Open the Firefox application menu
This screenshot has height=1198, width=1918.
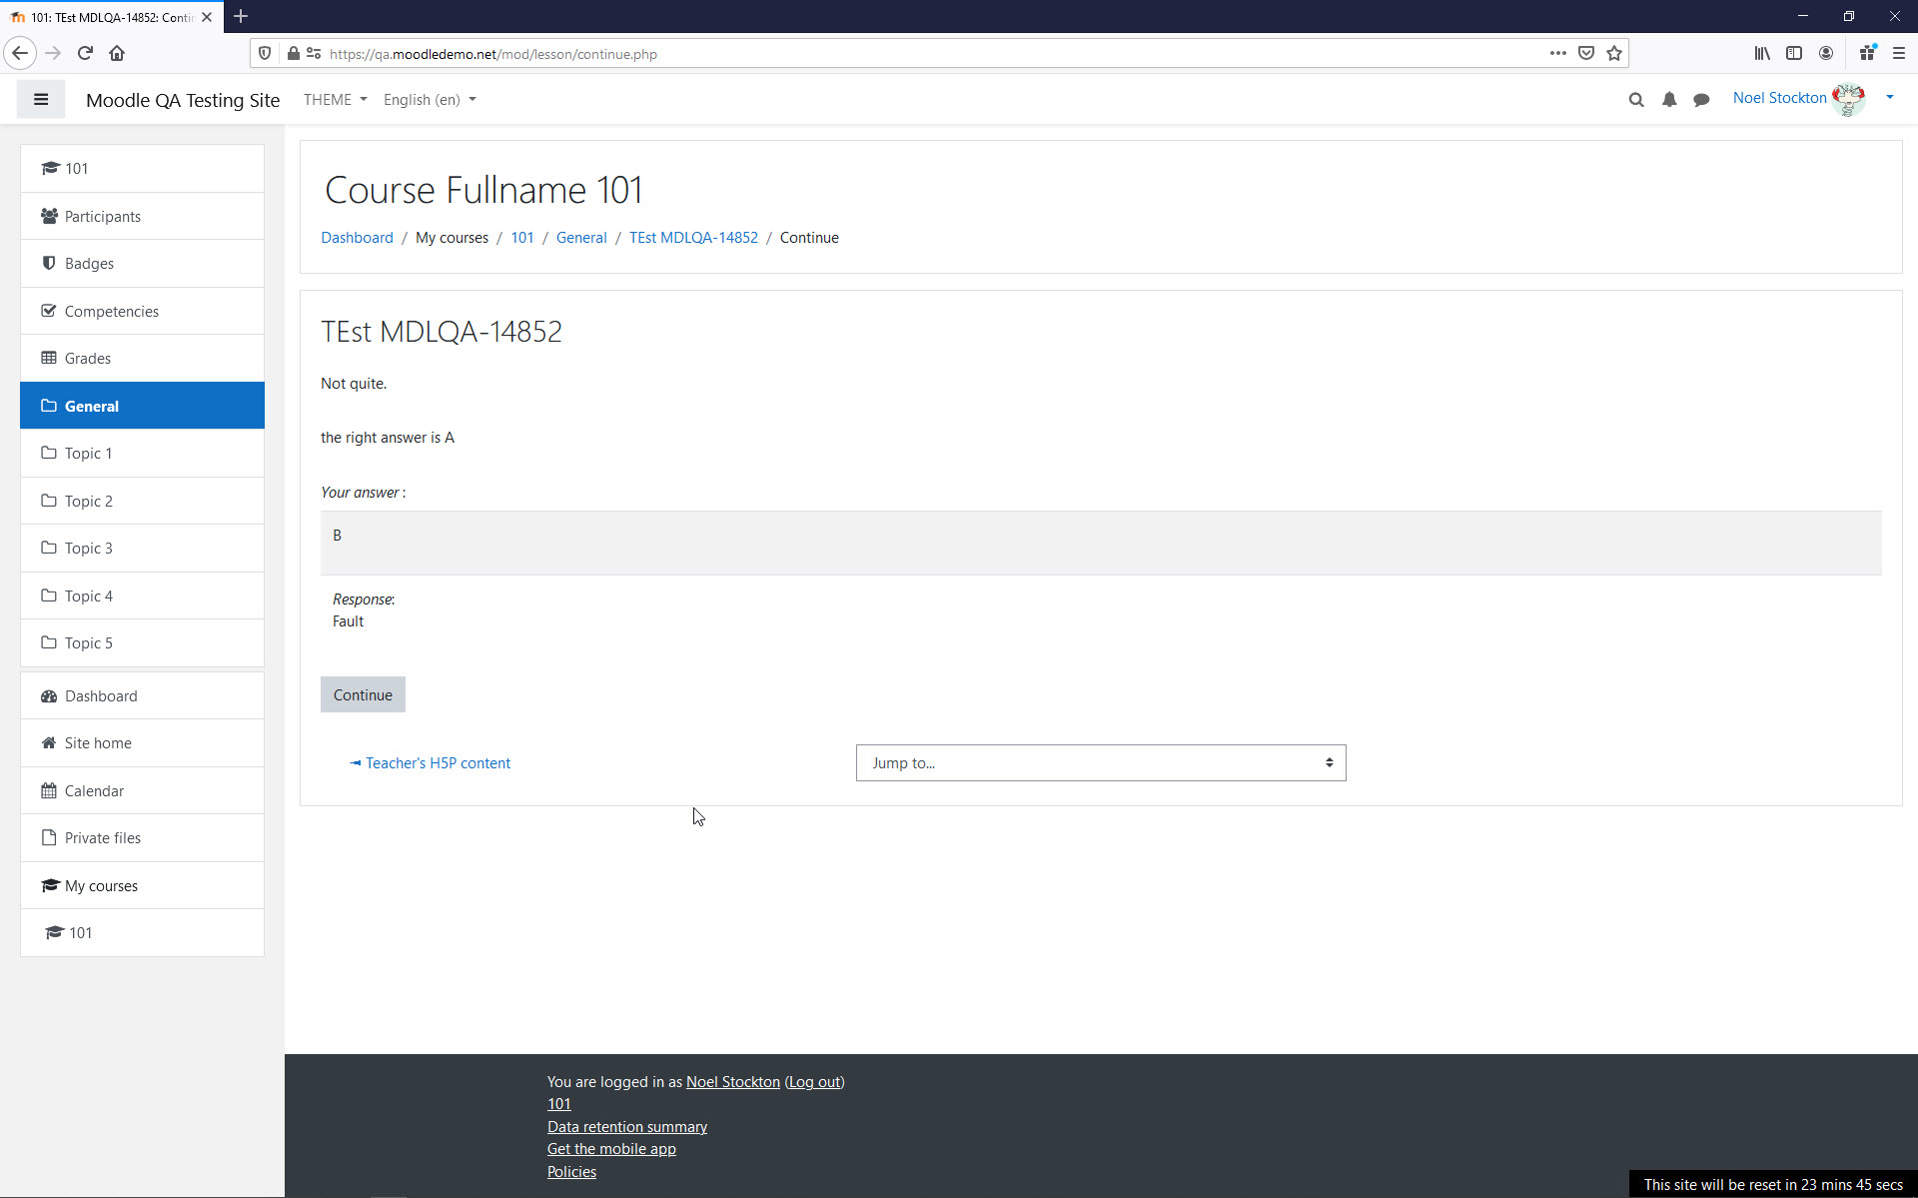pos(1899,53)
